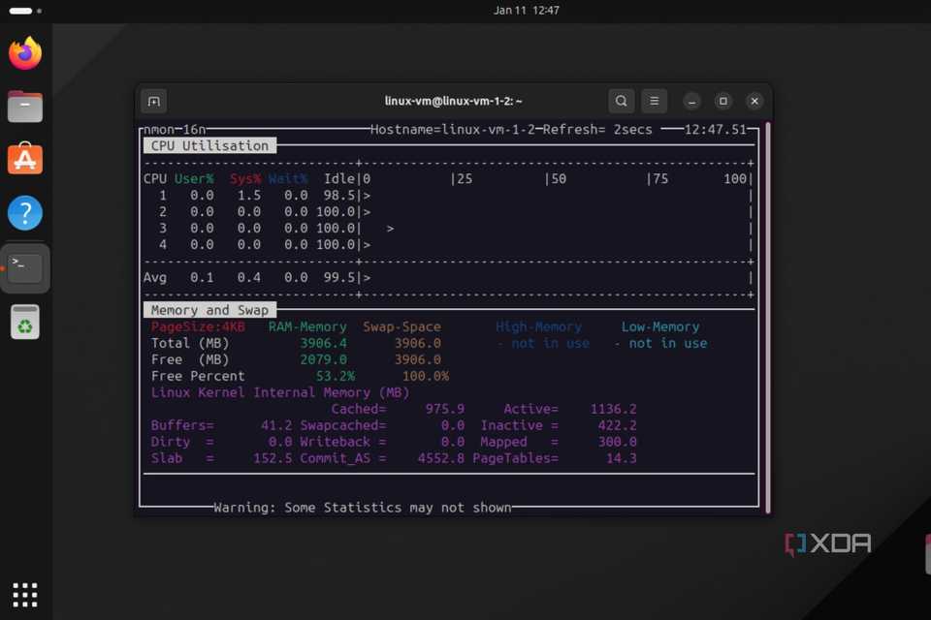Open the calendar from the clock
Viewport: 931px width, 620px height.
coord(527,11)
